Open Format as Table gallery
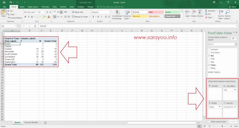This screenshot has width=239, height=128. point(127,15)
